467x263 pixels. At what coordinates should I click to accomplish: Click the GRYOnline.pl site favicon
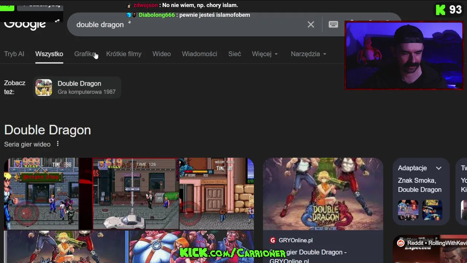coord(273,240)
